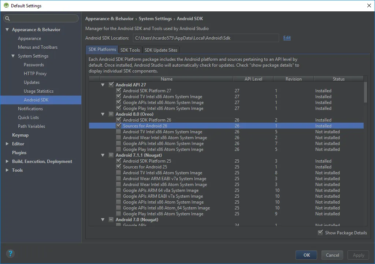Click the OK button

coord(307,255)
